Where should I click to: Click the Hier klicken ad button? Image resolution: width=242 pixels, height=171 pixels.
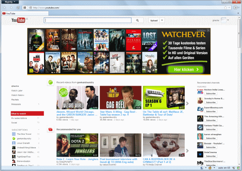click(186, 70)
